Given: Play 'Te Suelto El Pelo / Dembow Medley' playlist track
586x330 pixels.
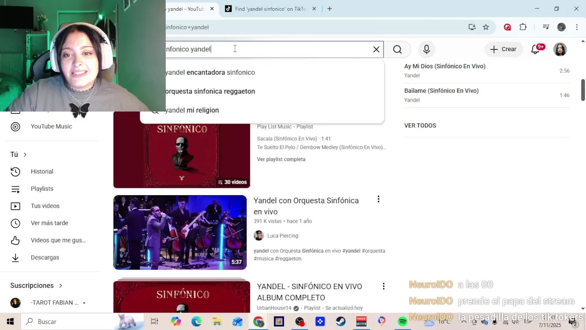Looking at the screenshot, I should (x=321, y=148).
